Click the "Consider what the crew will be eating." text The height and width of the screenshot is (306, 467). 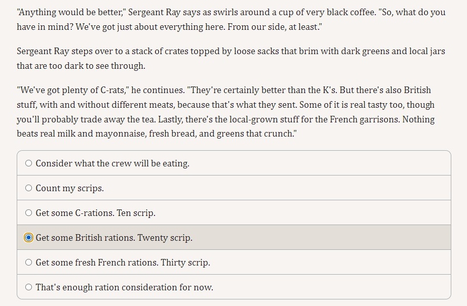click(112, 163)
